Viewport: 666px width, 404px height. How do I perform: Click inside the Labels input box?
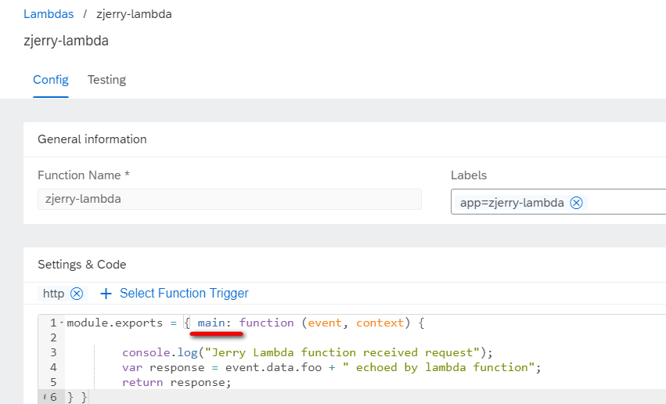(x=625, y=202)
